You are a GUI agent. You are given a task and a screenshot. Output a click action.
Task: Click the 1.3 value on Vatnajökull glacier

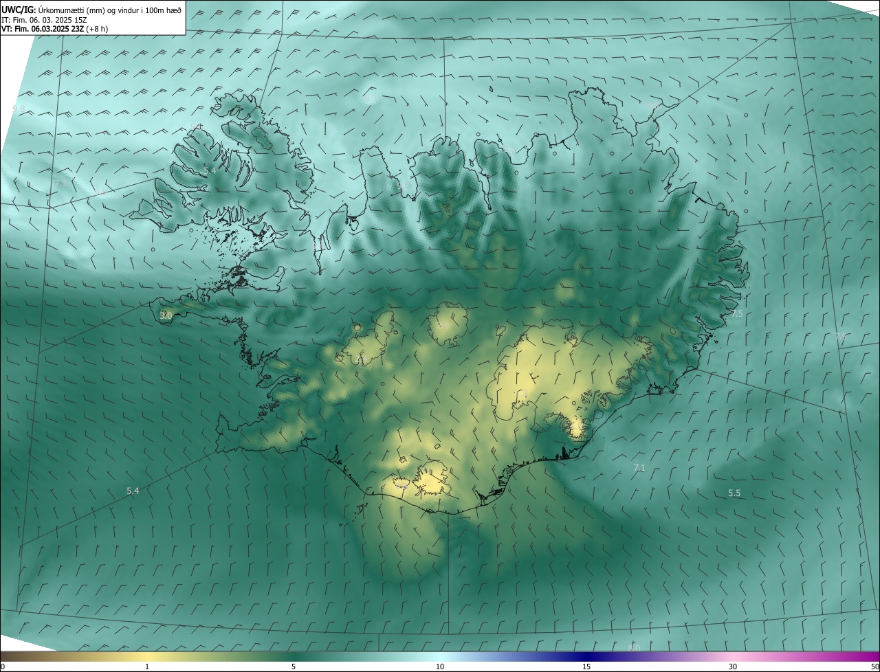(521, 394)
